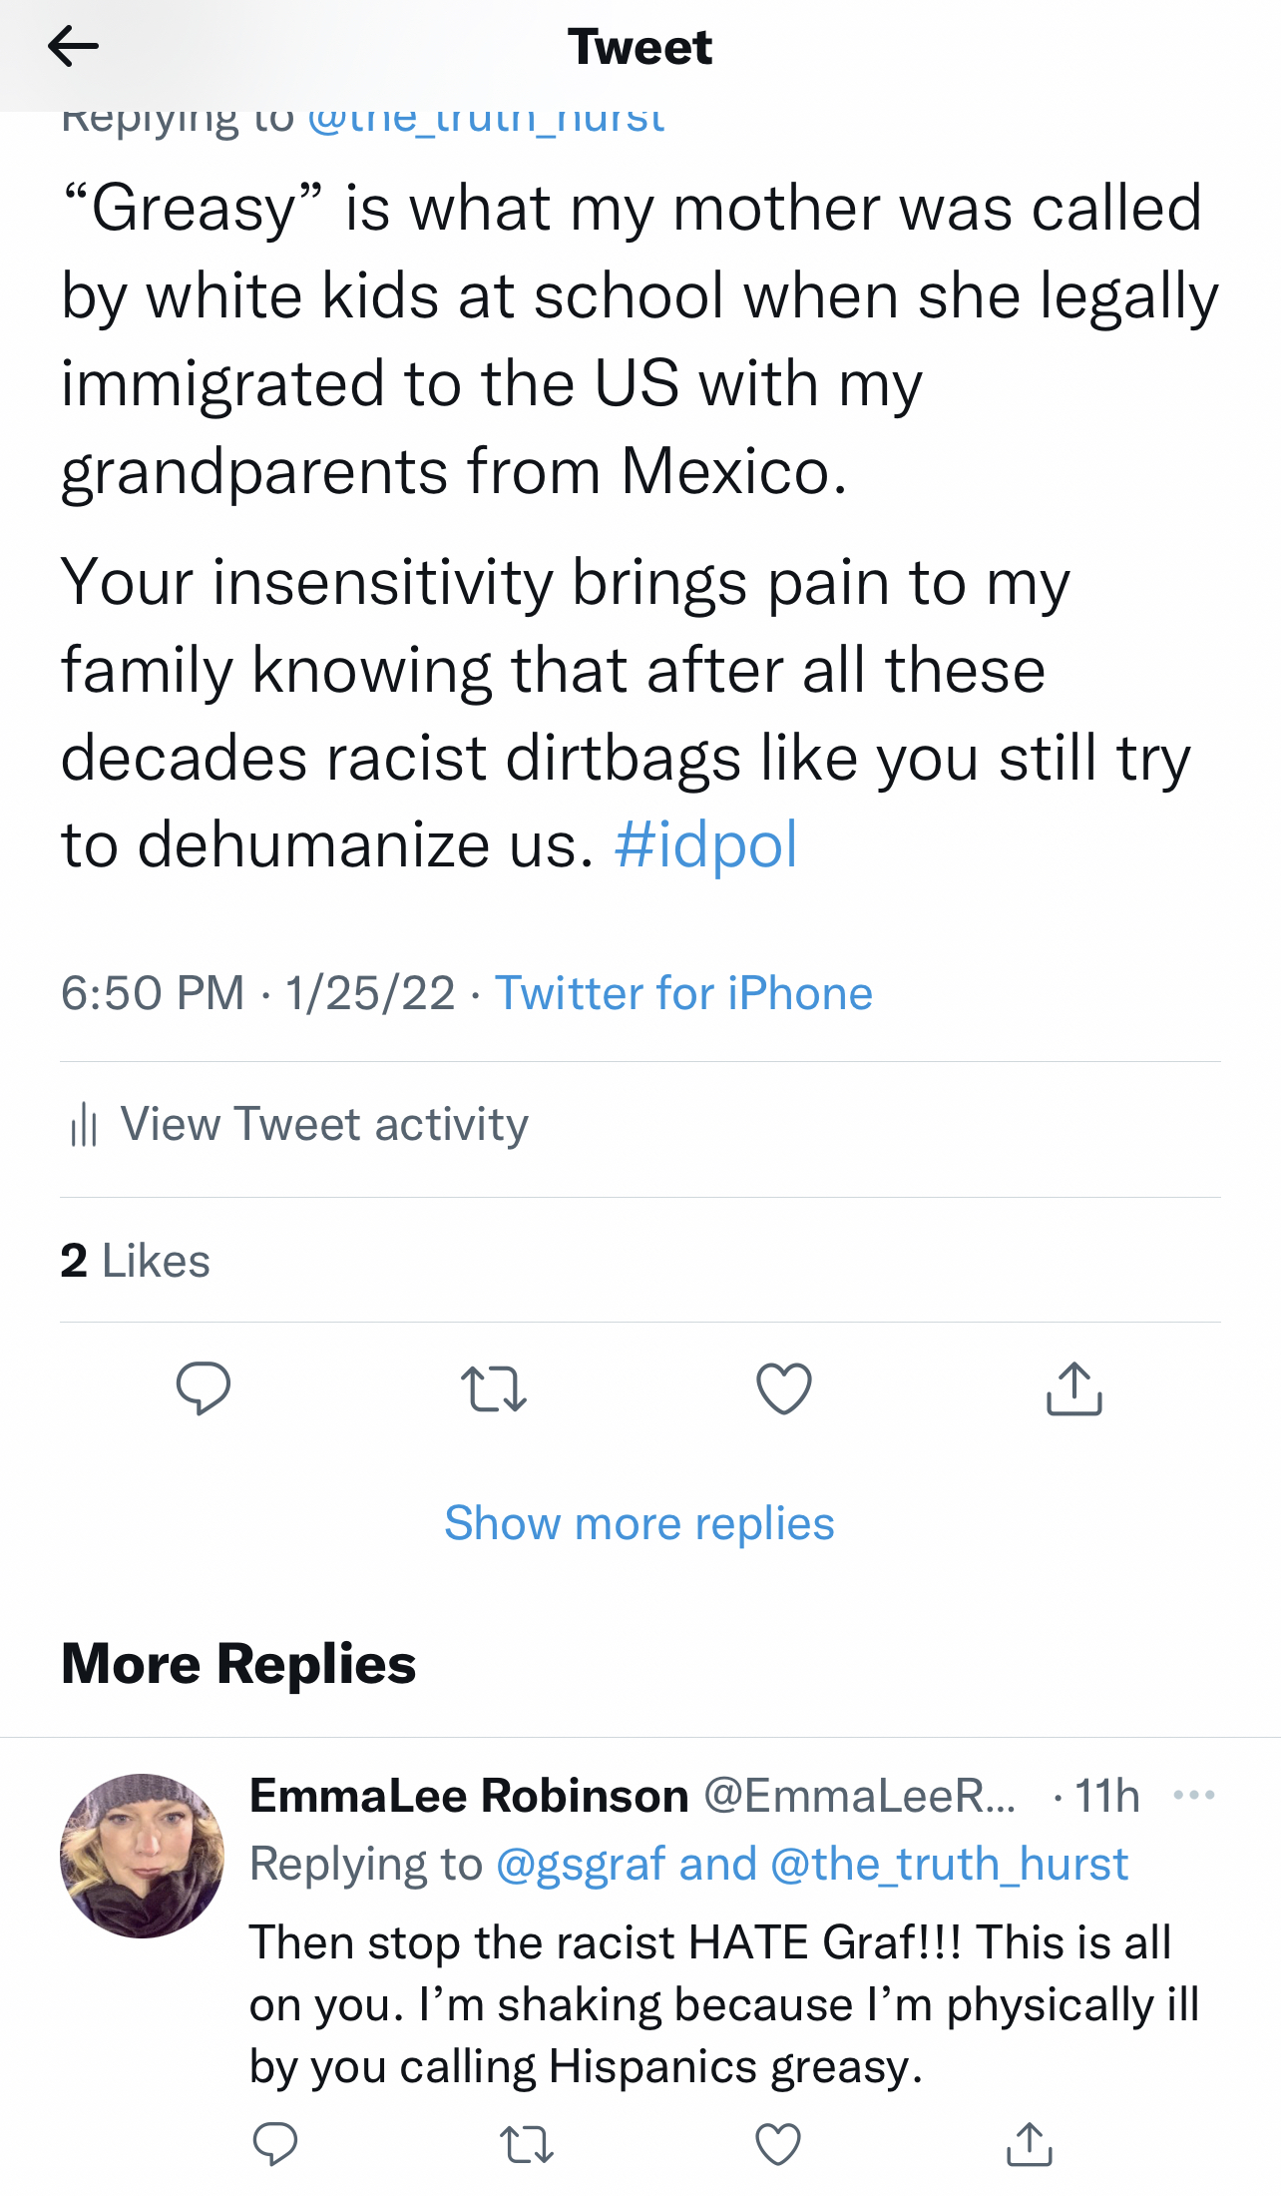
Task: Open three-dot menu on EmmaLee's reply
Action: [1194, 1795]
